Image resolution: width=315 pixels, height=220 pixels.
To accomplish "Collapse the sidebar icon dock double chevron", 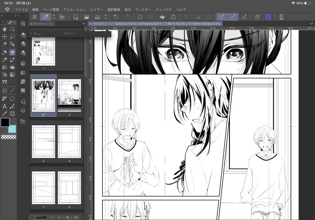I will click(x=19, y=15).
